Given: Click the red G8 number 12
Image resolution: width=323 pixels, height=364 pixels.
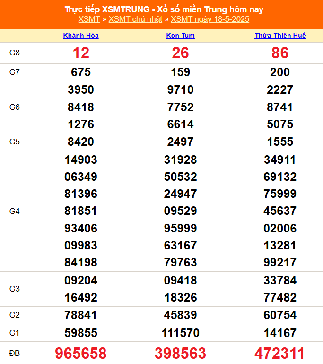Looking at the screenshot, I should pyautogui.click(x=81, y=53).
